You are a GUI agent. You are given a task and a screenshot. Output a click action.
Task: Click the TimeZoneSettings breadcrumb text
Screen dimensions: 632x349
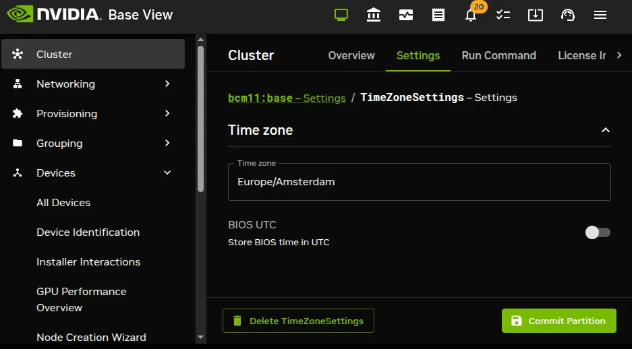pyautogui.click(x=412, y=98)
